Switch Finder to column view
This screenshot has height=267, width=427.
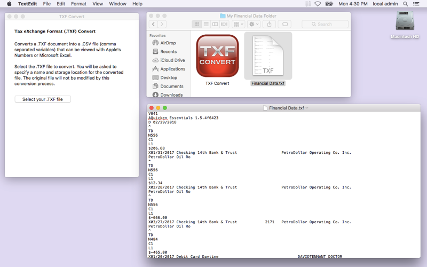point(215,24)
